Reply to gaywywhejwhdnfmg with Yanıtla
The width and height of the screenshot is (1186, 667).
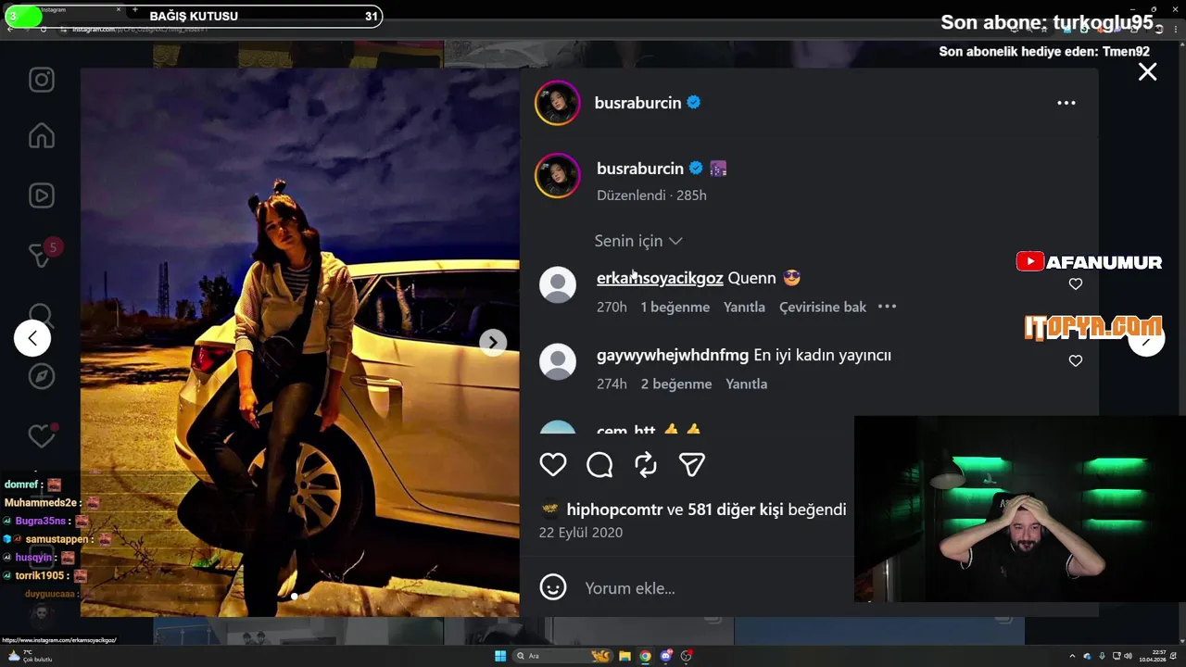click(x=747, y=384)
